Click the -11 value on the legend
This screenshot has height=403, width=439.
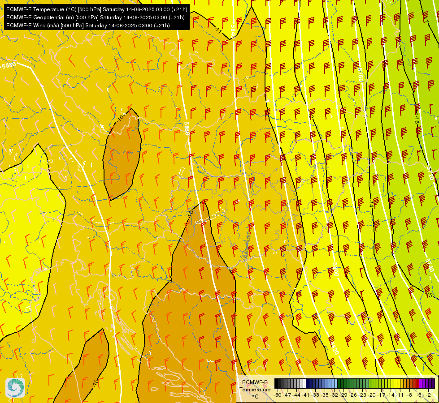[x=400, y=395]
